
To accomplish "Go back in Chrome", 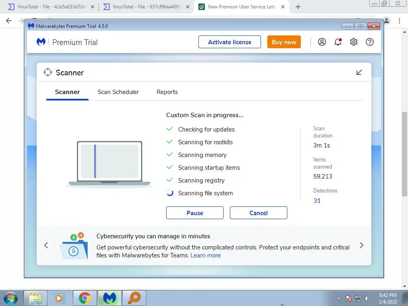I will pyautogui.click(x=9, y=21).
